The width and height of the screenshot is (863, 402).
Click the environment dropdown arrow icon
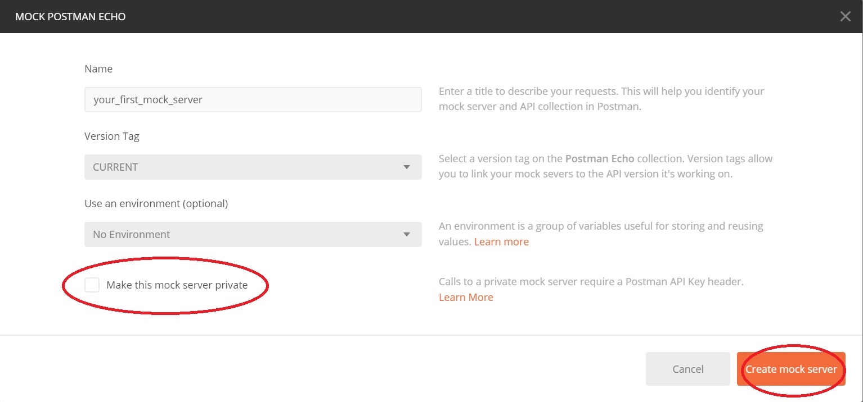click(x=407, y=235)
